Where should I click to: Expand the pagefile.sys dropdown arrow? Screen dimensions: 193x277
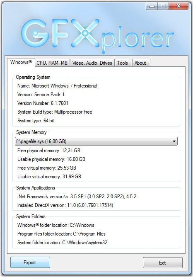pyautogui.click(x=174, y=141)
